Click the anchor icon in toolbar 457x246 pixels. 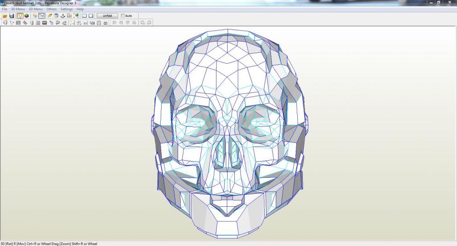point(62,16)
